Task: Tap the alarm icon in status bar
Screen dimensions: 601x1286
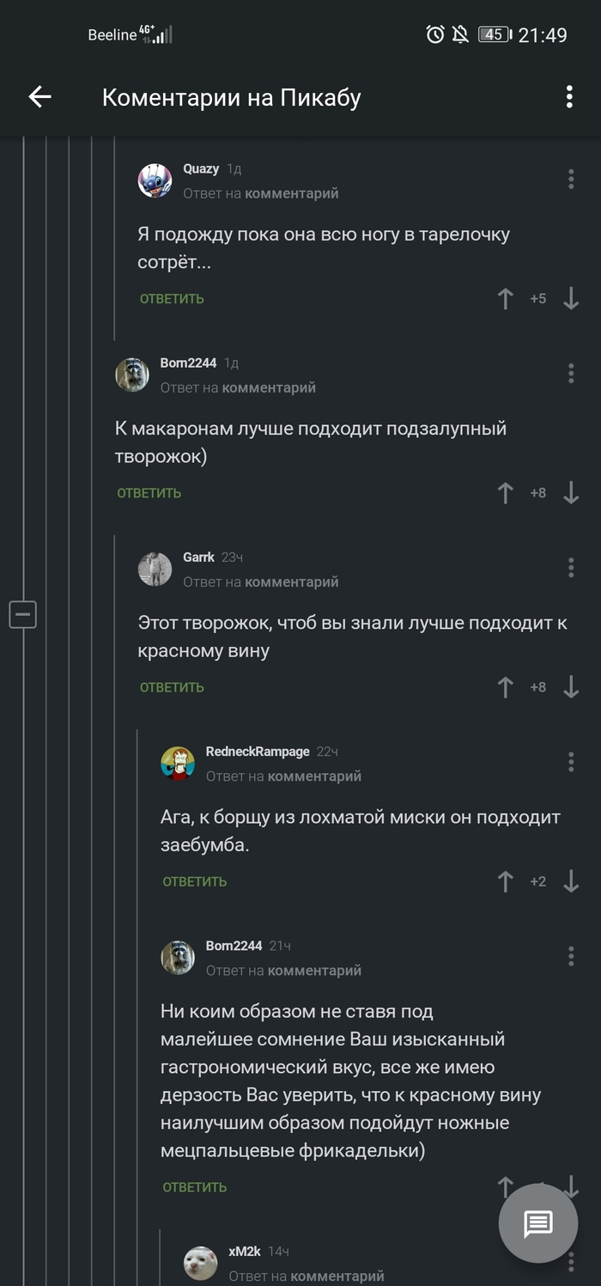Action: [x=435, y=34]
